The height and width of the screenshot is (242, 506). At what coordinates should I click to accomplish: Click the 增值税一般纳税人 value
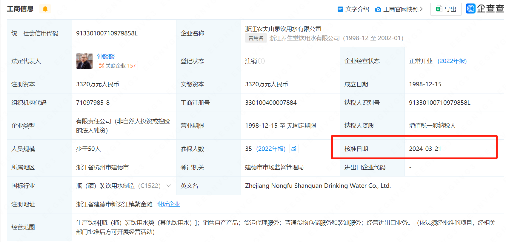coord(432,126)
